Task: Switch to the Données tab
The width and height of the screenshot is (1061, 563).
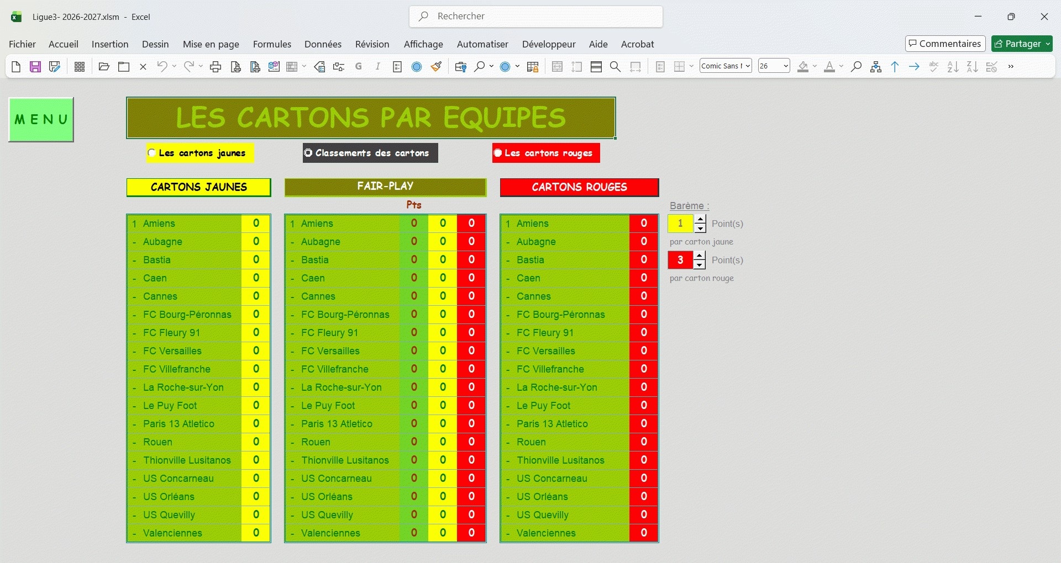Action: point(323,44)
